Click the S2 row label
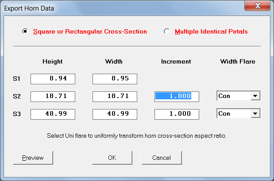Screen dimensions: 274x181 pyautogui.click(x=17, y=96)
